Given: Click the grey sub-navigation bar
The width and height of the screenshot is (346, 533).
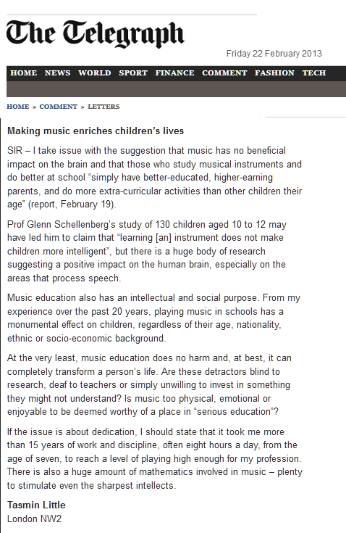Looking at the screenshot, I should (176, 89).
